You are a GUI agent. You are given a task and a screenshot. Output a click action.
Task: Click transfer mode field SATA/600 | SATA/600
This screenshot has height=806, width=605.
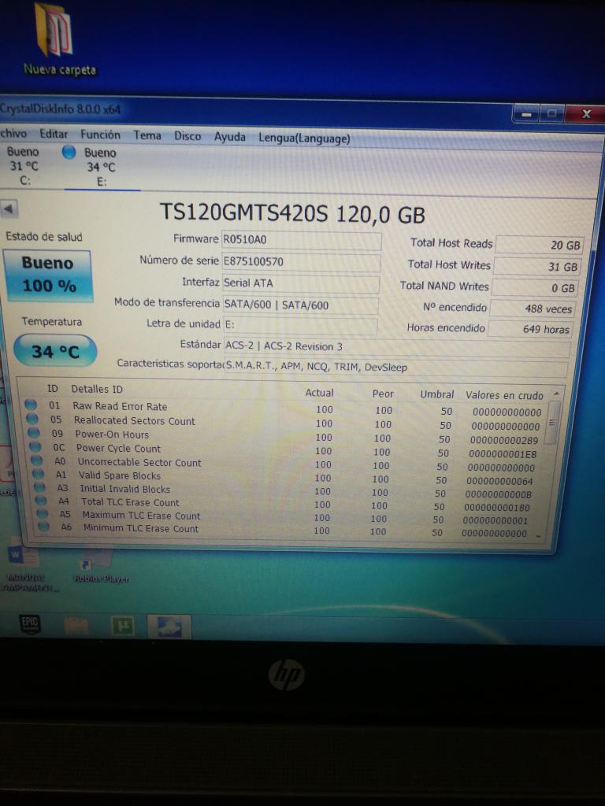(300, 305)
